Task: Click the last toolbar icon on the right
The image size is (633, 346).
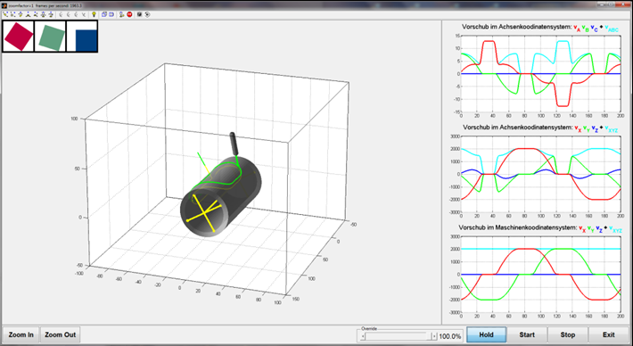Action: pyautogui.click(x=147, y=14)
